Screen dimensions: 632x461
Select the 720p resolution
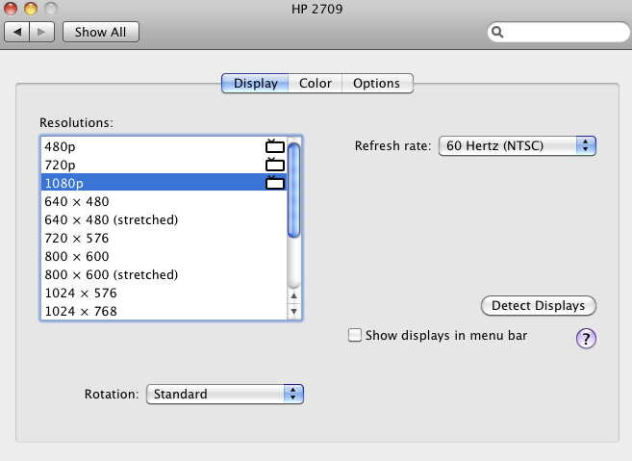164,165
